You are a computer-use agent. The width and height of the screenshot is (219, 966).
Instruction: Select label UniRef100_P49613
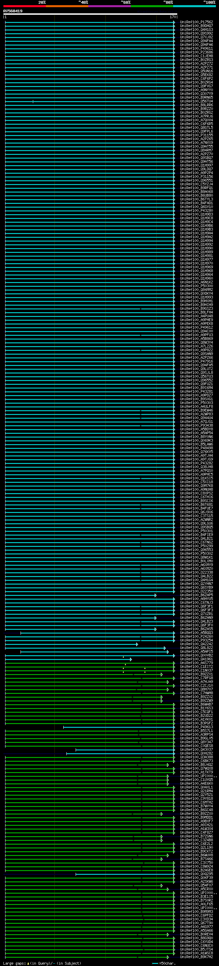pos(196,727)
